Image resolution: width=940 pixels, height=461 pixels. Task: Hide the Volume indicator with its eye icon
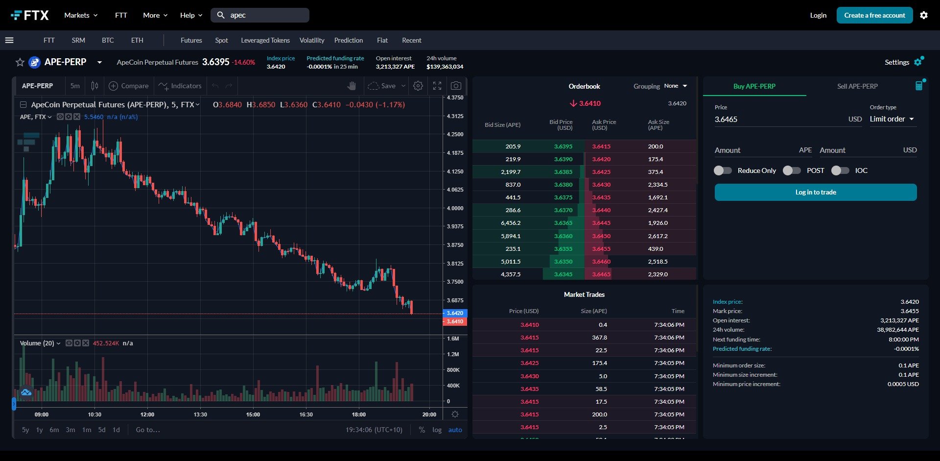(69, 343)
